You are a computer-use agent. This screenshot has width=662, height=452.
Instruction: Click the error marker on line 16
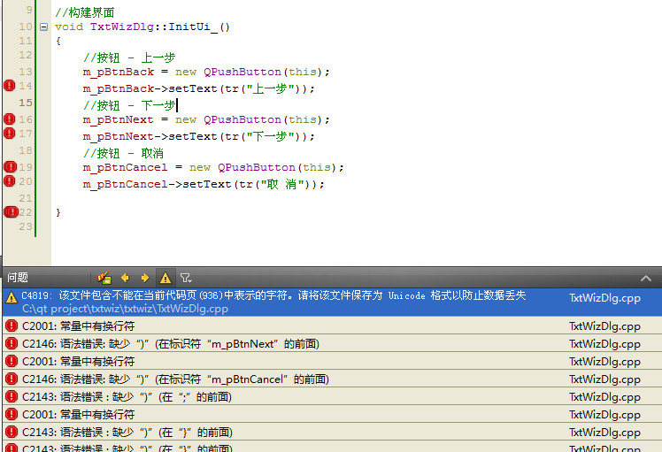point(10,119)
